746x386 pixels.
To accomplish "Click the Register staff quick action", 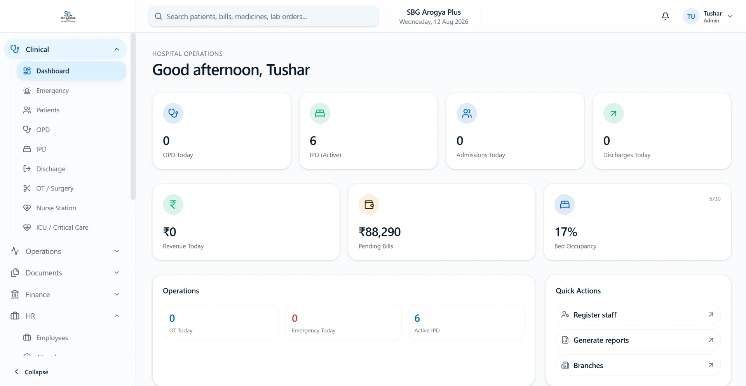I will click(x=638, y=314).
